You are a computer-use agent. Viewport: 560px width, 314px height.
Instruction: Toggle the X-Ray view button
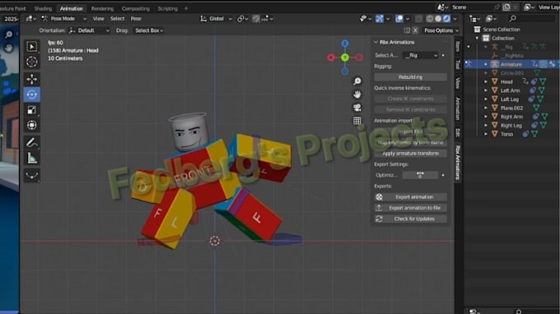[x=419, y=19]
